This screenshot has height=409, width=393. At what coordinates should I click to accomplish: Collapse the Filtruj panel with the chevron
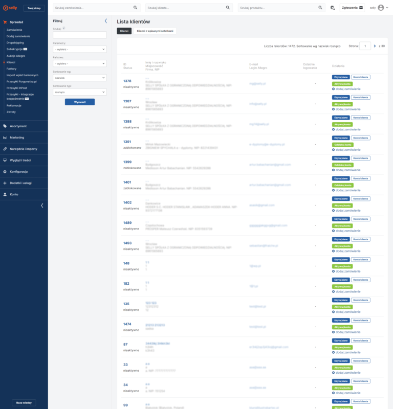[106, 21]
